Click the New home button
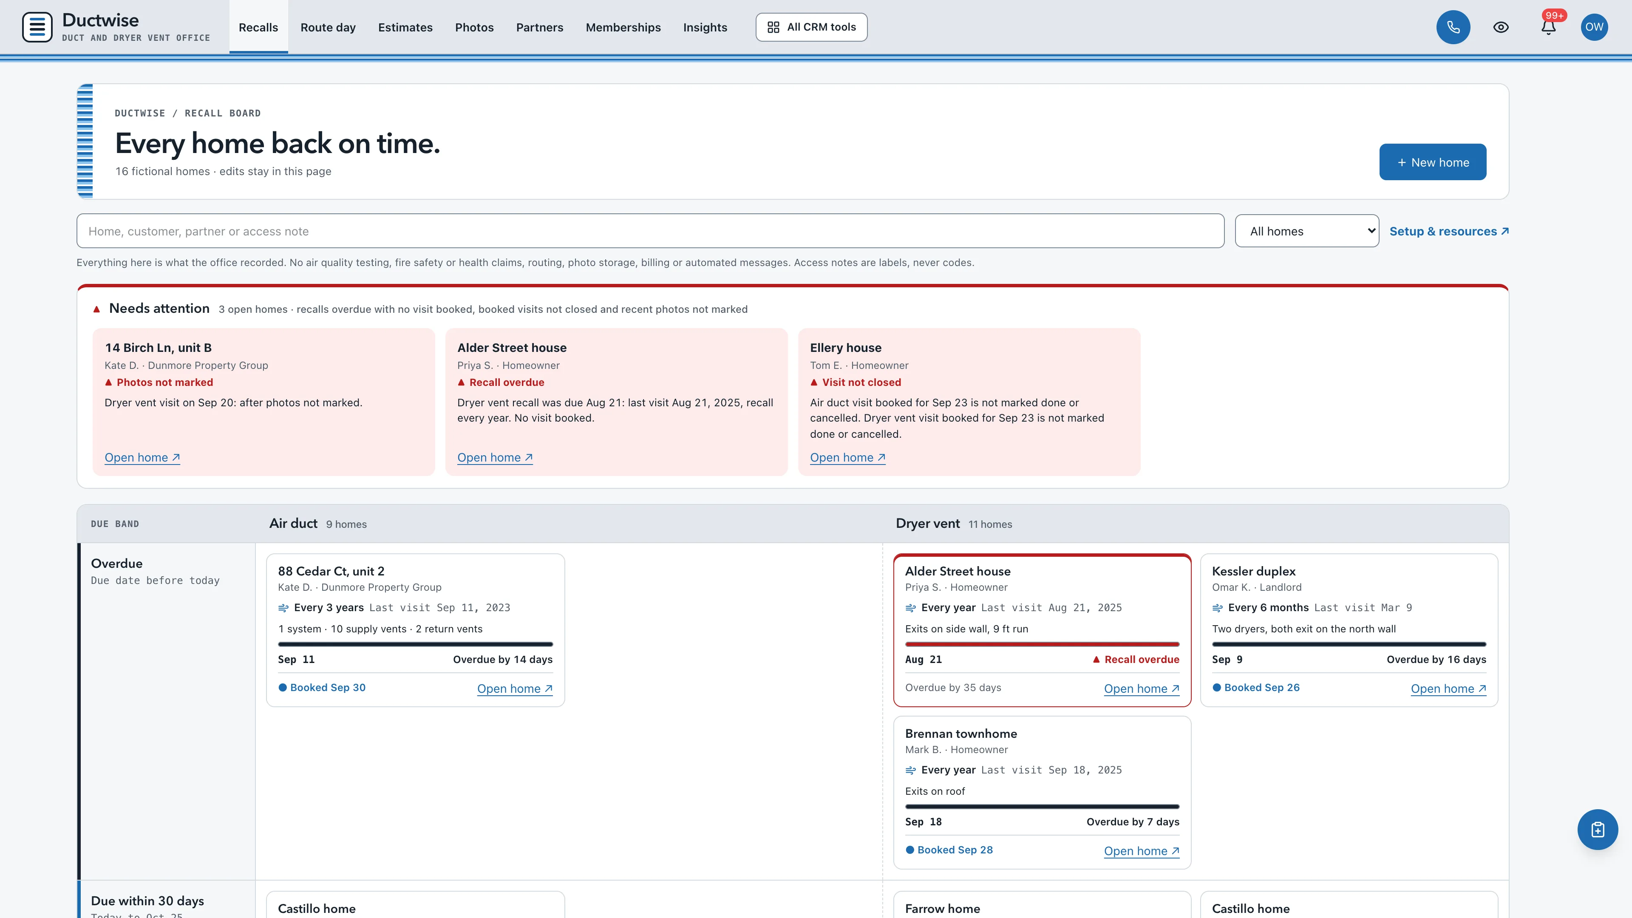This screenshot has height=918, width=1632. [x=1432, y=162]
